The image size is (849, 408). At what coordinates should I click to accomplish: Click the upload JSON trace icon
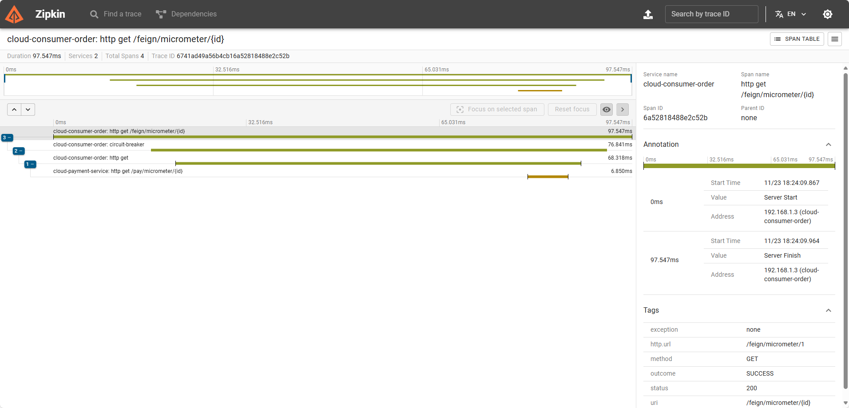pyautogui.click(x=648, y=14)
